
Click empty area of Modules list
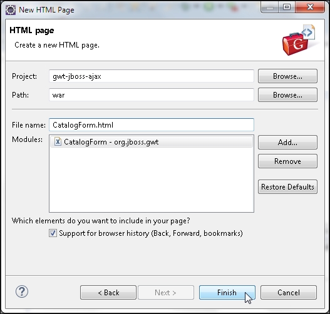click(x=152, y=180)
